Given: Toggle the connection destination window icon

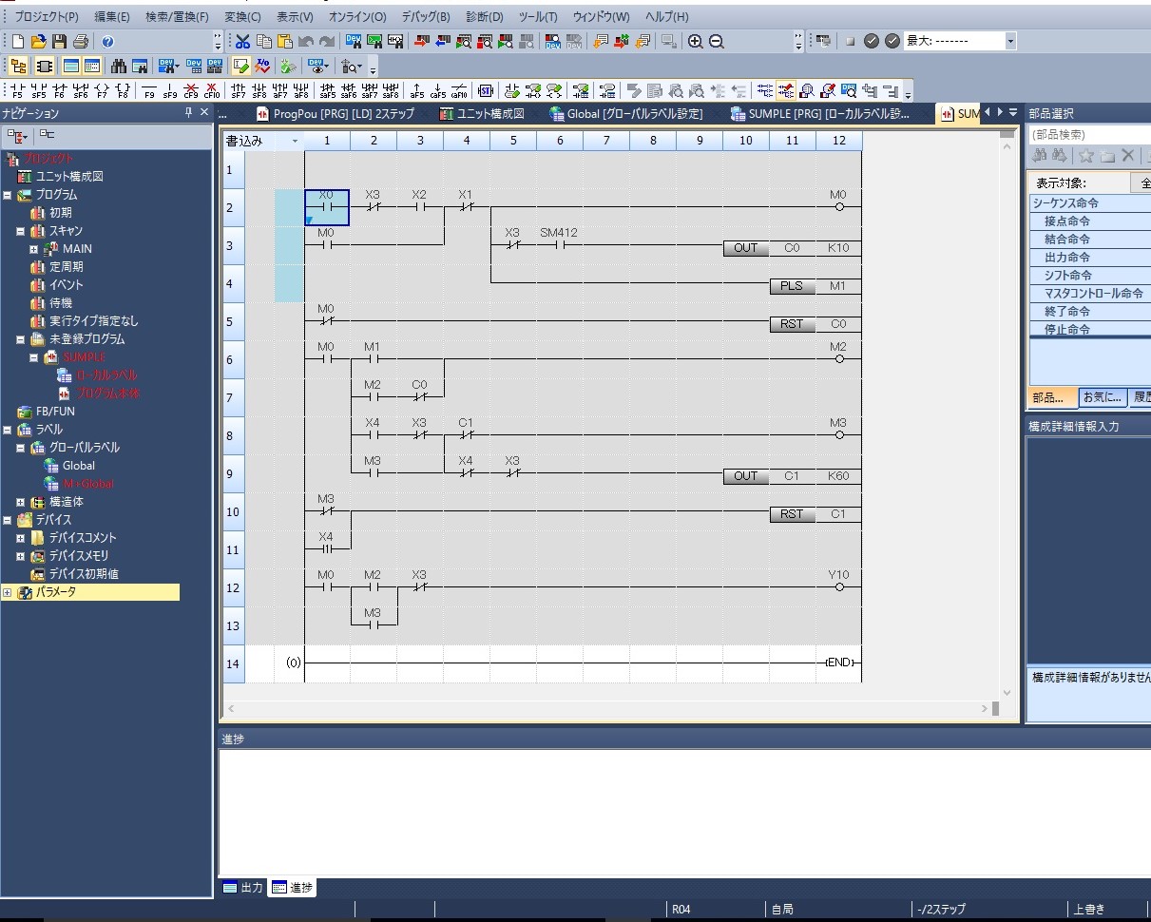Looking at the screenshot, I should 44,67.
